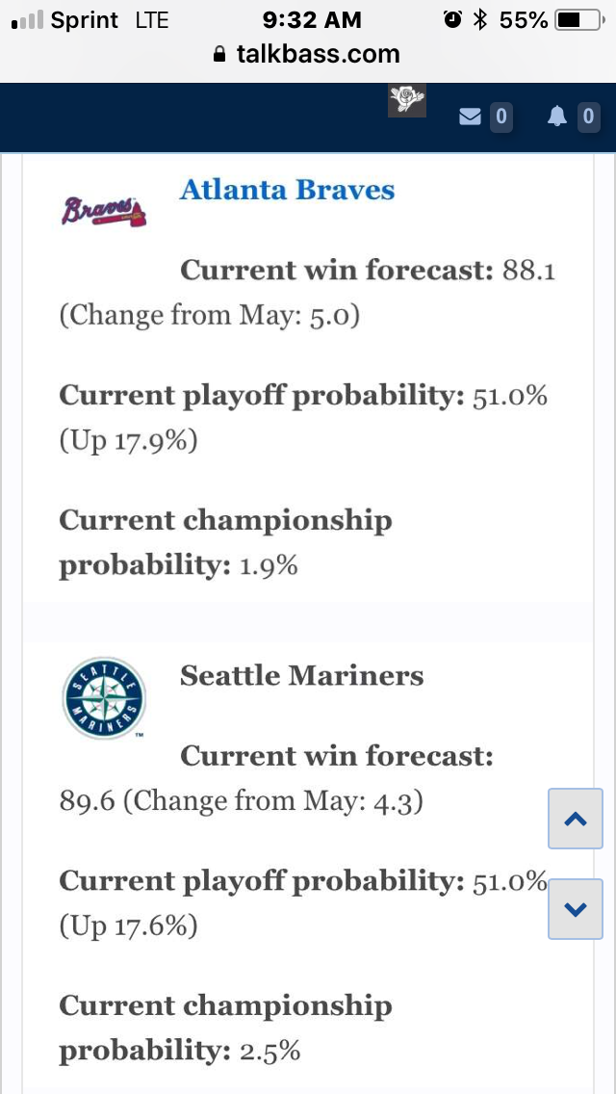The width and height of the screenshot is (616, 1094).
Task: Open the Atlanta Braves team link
Action: coord(287,189)
